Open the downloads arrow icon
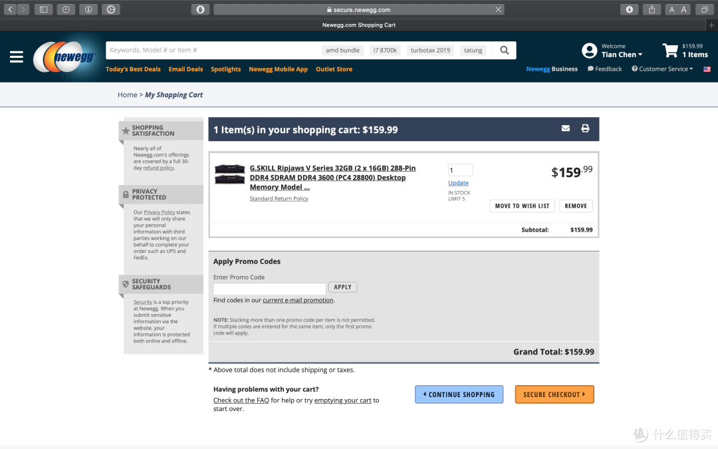Viewport: 718px width, 449px height. pos(630,9)
